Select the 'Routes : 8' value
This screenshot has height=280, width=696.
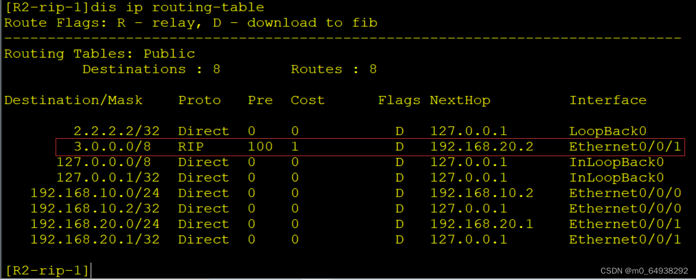pyautogui.click(x=334, y=69)
